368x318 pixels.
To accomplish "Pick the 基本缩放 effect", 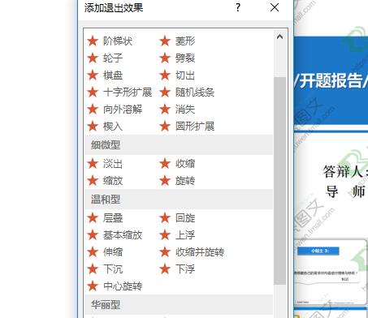I will 115,235.
